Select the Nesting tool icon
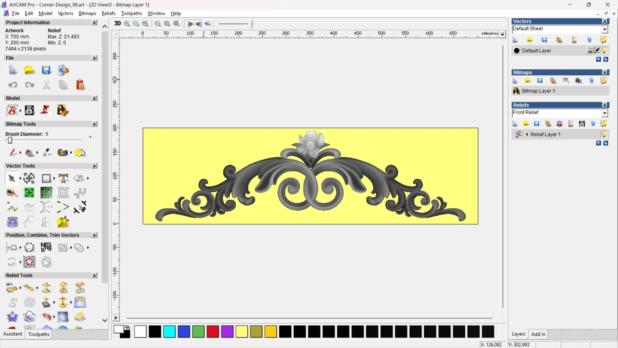The width and height of the screenshot is (618, 348). [x=46, y=247]
